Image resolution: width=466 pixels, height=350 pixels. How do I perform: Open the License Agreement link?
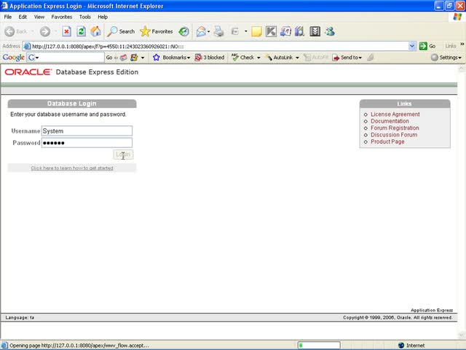click(x=395, y=114)
